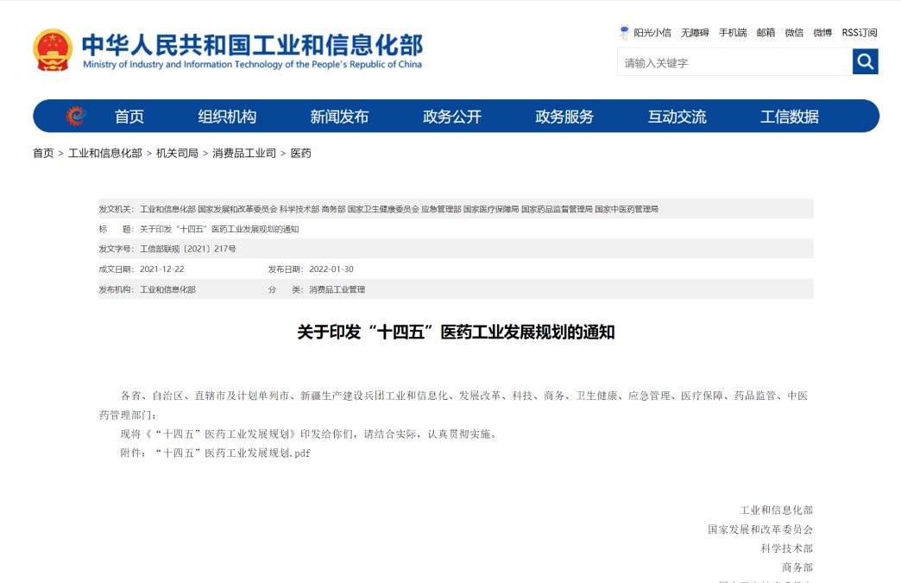This screenshot has height=583, width=901.
Task: Download the 医药工业发展规划.pdf attachment
Action: (x=231, y=453)
